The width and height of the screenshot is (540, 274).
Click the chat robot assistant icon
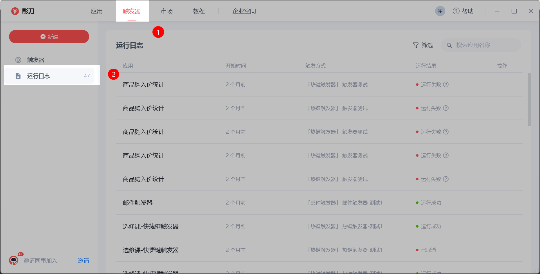[x=13, y=260]
